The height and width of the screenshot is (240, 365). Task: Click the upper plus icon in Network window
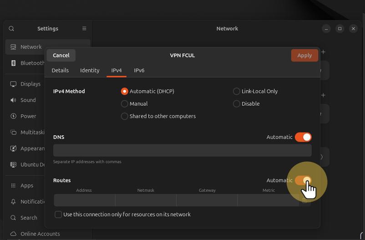(x=323, y=52)
